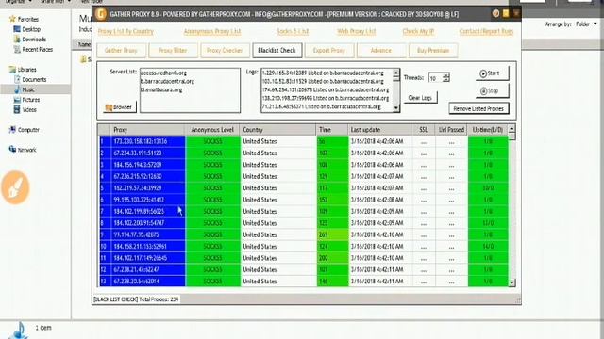Screen dimensions: 604x339
Task: Click logs scrollbar up arrow
Action: click(396, 73)
